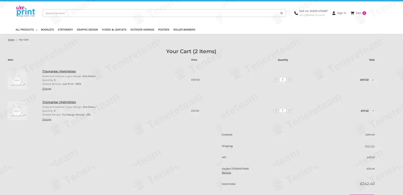403x195 pixels.
Task: Increase quantity for the Full Design Service item
Action: [x=289, y=111]
